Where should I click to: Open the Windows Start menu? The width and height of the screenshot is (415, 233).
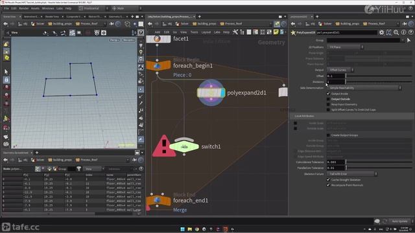[183, 229]
